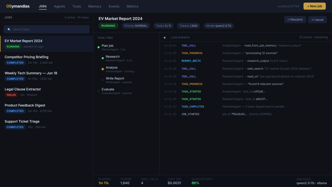
Task: Open the Agents tab
Action: coord(59,6)
